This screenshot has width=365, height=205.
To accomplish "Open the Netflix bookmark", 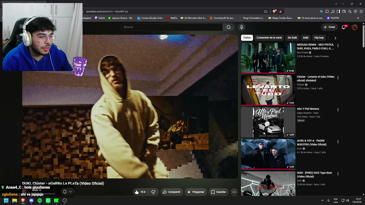I will 172,18.
